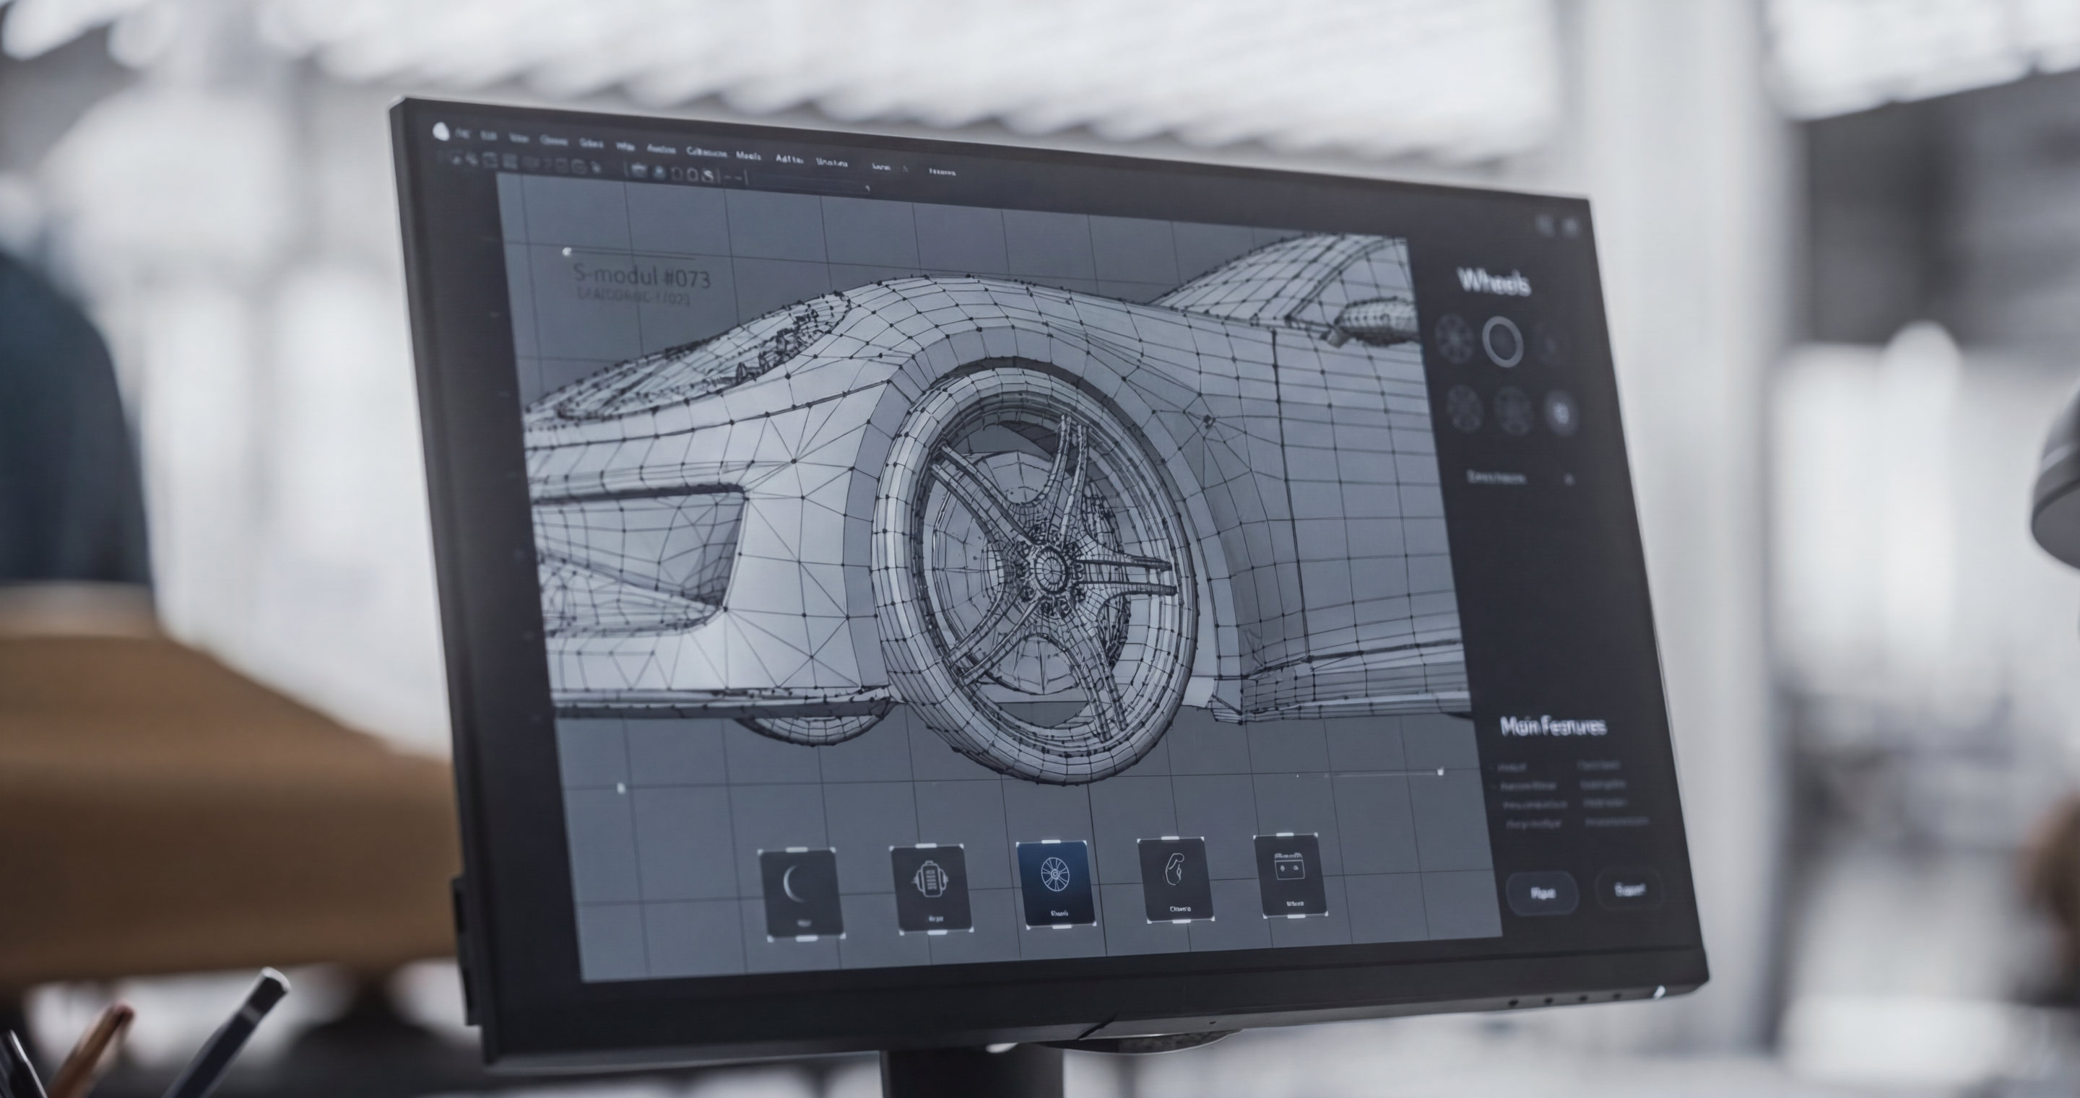Click the Main Features heading
The height and width of the screenshot is (1098, 2080).
1553,726
